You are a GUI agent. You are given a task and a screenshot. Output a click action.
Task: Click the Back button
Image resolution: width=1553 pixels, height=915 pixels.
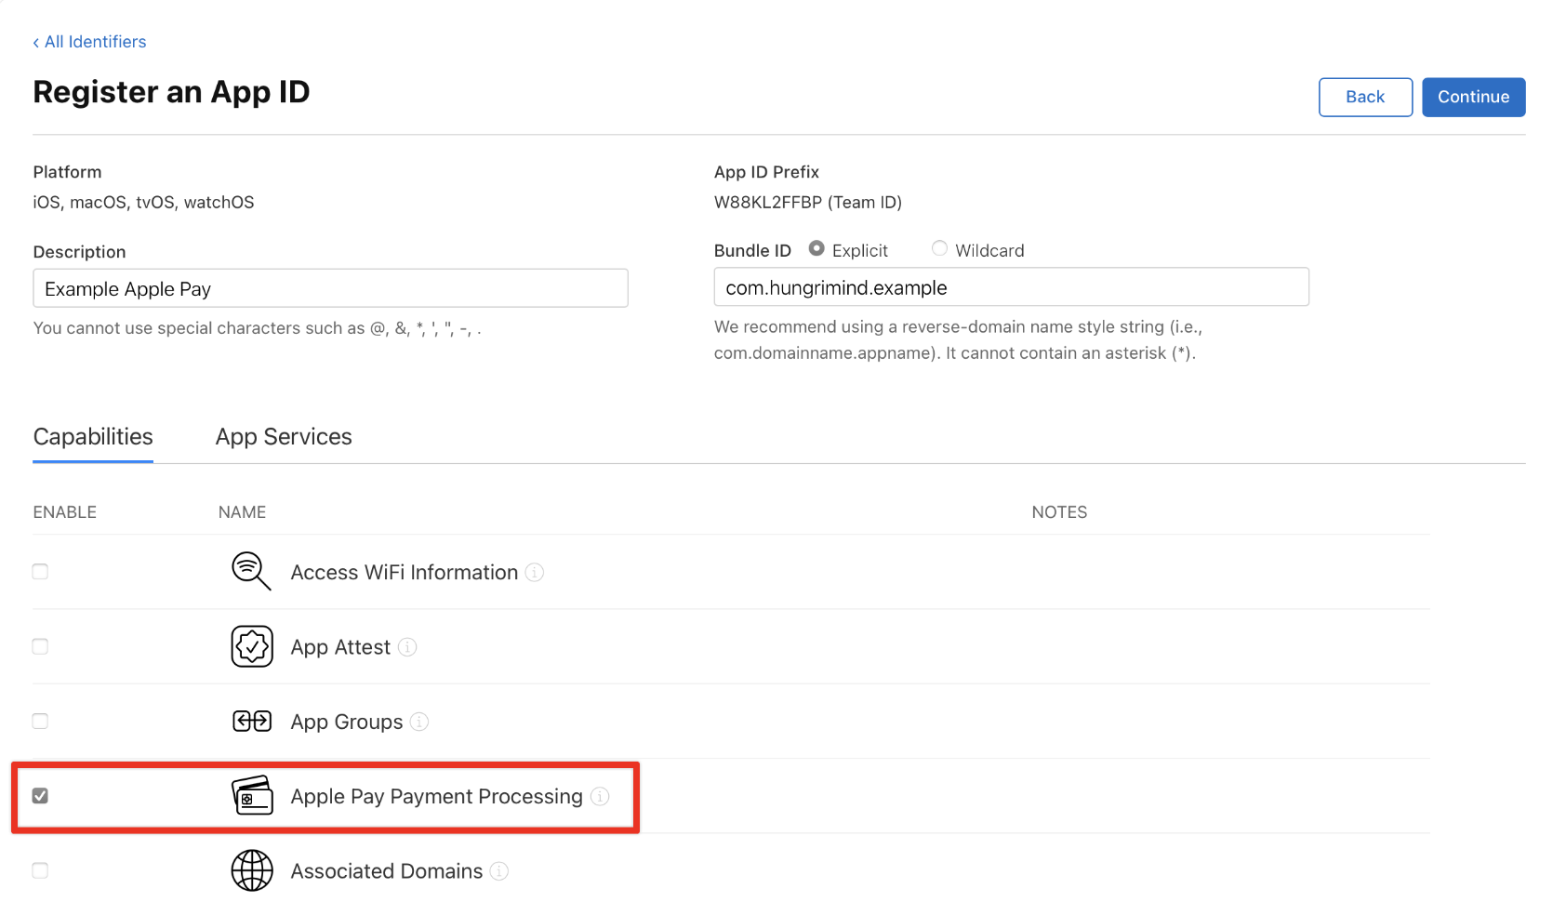tap(1364, 97)
